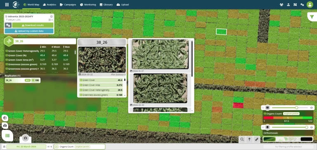Open the app launcher grid icon
Viewport: 317px width, 150px height.
coord(7,5)
